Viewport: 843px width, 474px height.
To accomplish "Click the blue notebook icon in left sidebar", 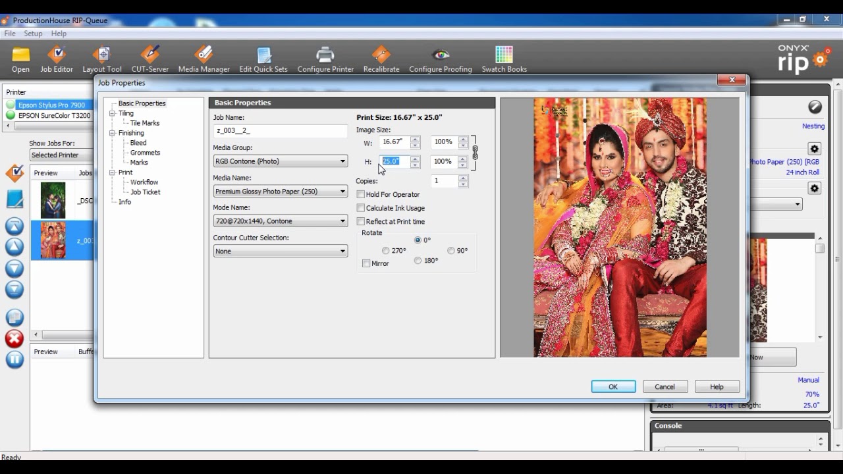I will (x=14, y=199).
